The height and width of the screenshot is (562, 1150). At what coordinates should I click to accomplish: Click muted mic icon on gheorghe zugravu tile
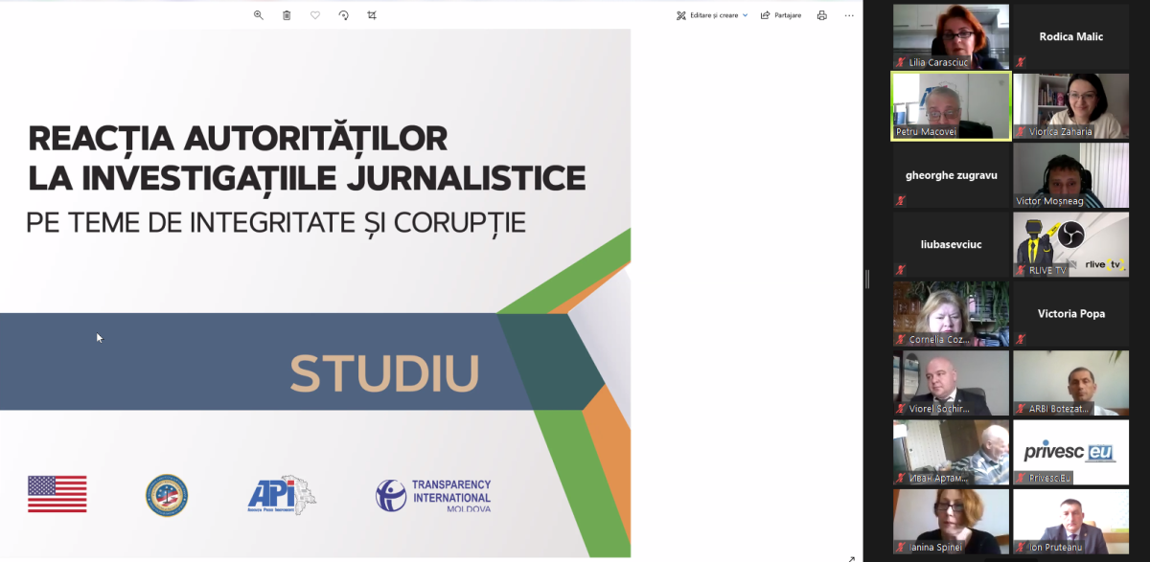[x=901, y=200]
